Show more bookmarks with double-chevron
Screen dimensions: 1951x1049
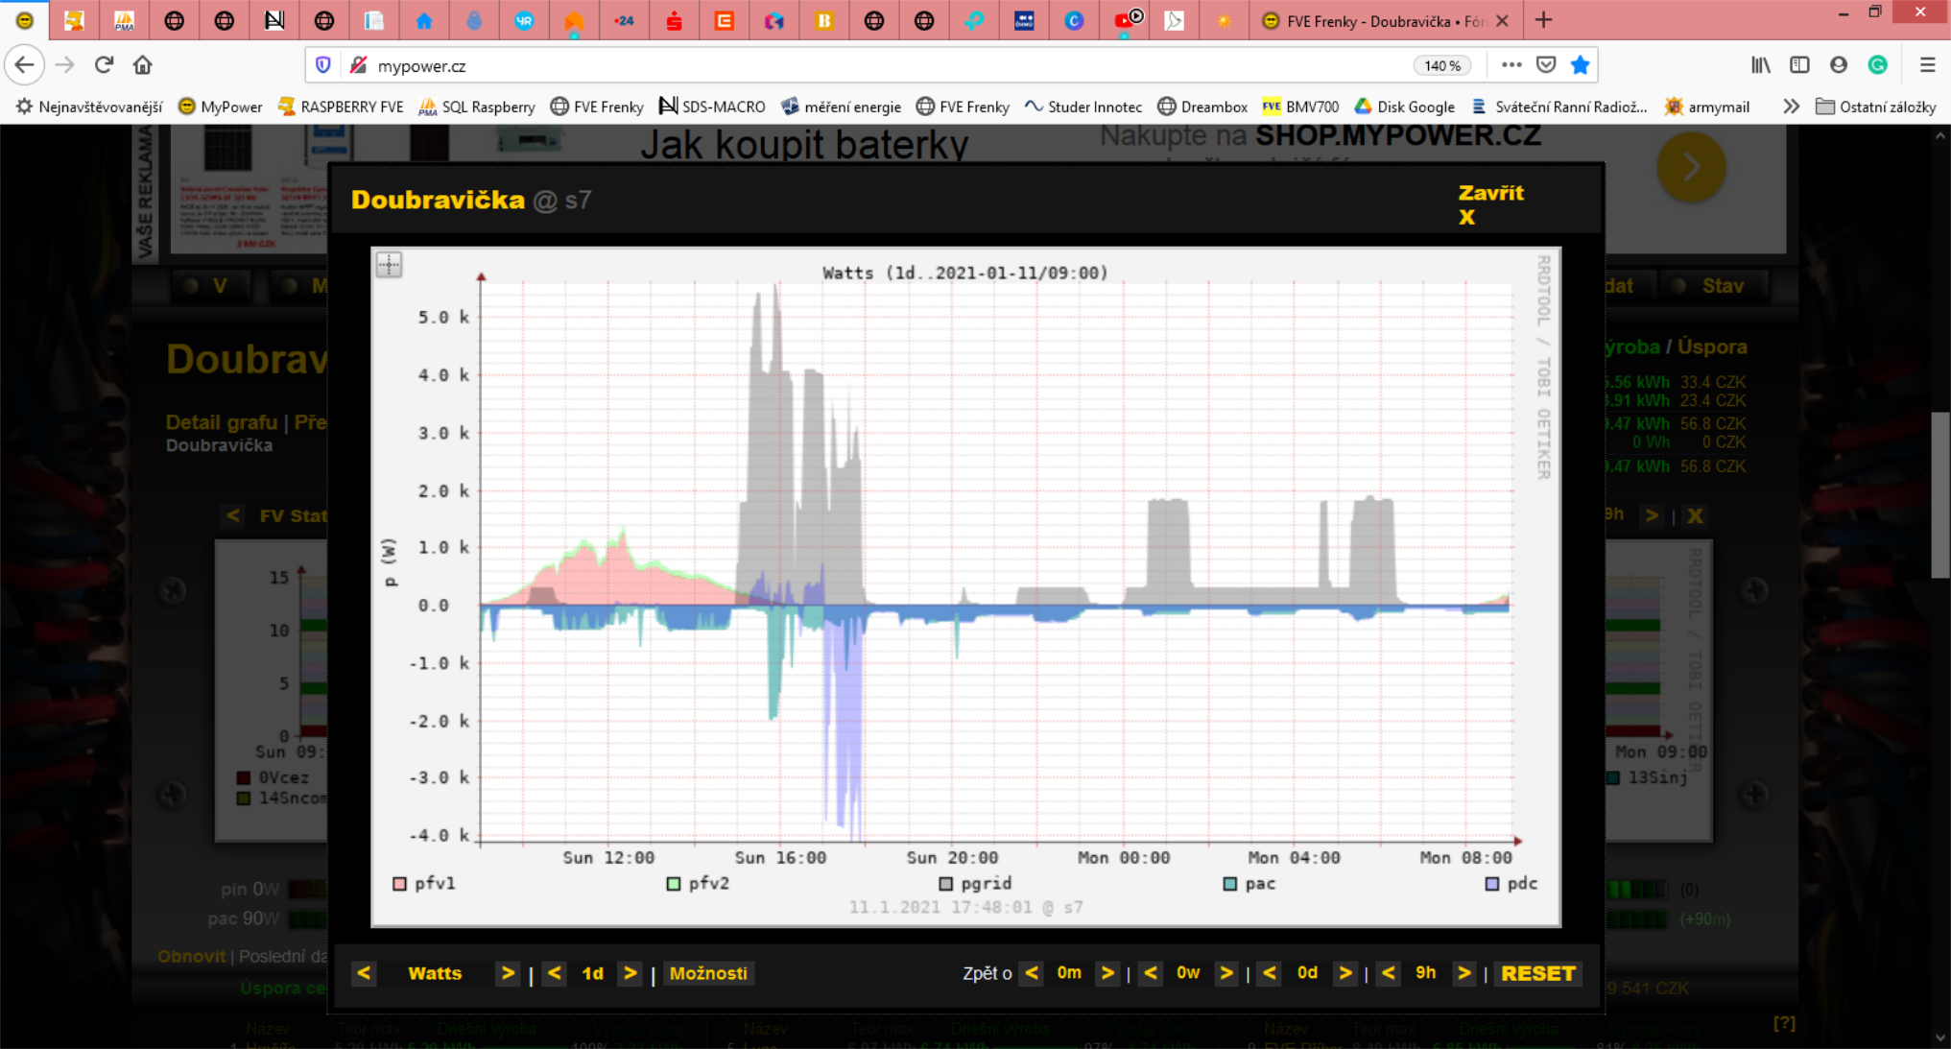coord(1791,107)
